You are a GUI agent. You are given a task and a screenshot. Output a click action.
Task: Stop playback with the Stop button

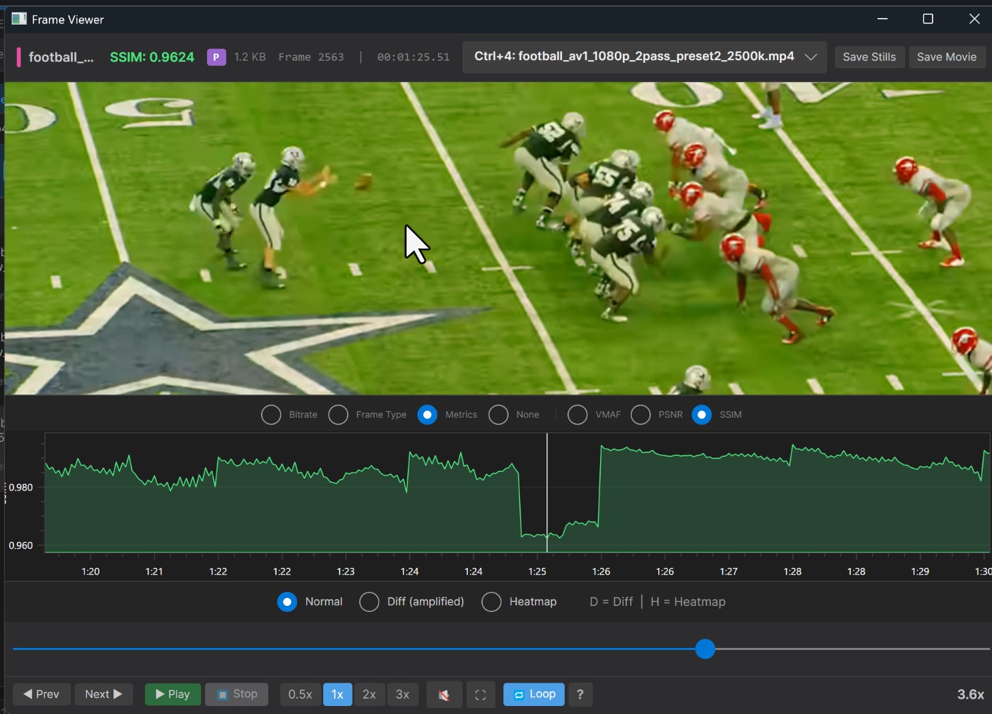[x=236, y=695]
